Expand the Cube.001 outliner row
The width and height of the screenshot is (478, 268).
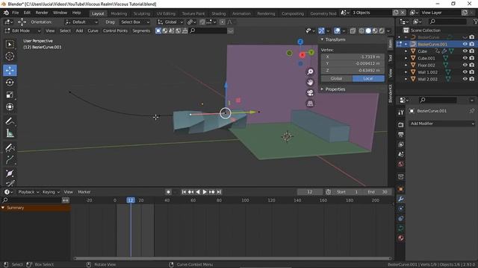406,58
